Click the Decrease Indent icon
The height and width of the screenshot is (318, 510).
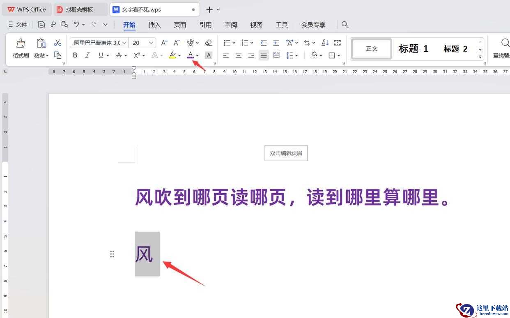coord(264,43)
